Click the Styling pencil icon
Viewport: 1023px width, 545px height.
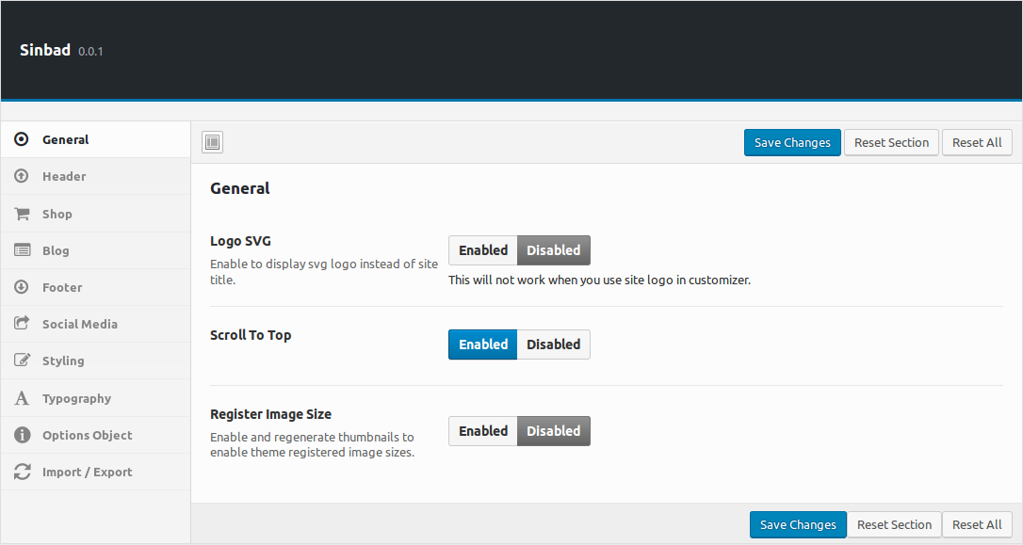click(x=23, y=360)
